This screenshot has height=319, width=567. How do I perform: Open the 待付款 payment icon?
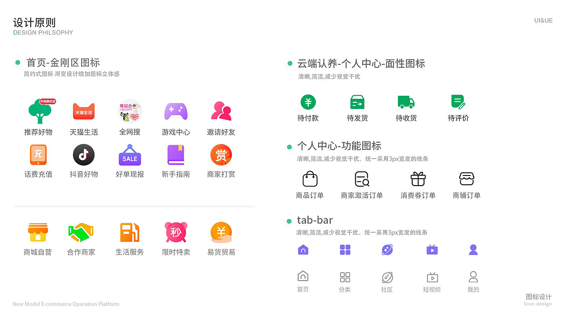click(x=308, y=102)
